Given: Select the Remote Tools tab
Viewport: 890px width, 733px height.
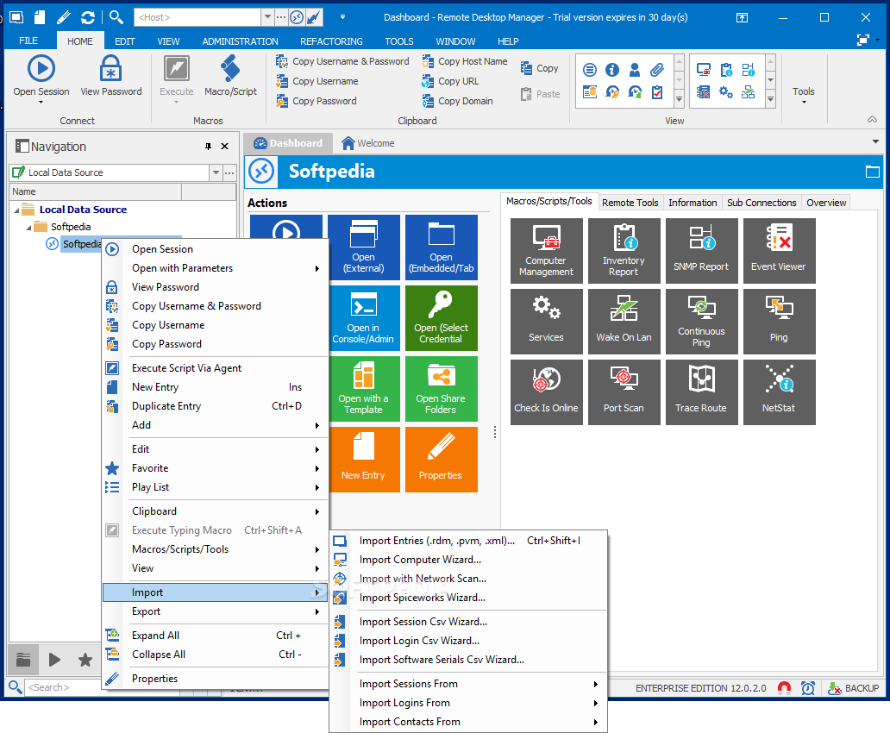Looking at the screenshot, I should coord(630,203).
